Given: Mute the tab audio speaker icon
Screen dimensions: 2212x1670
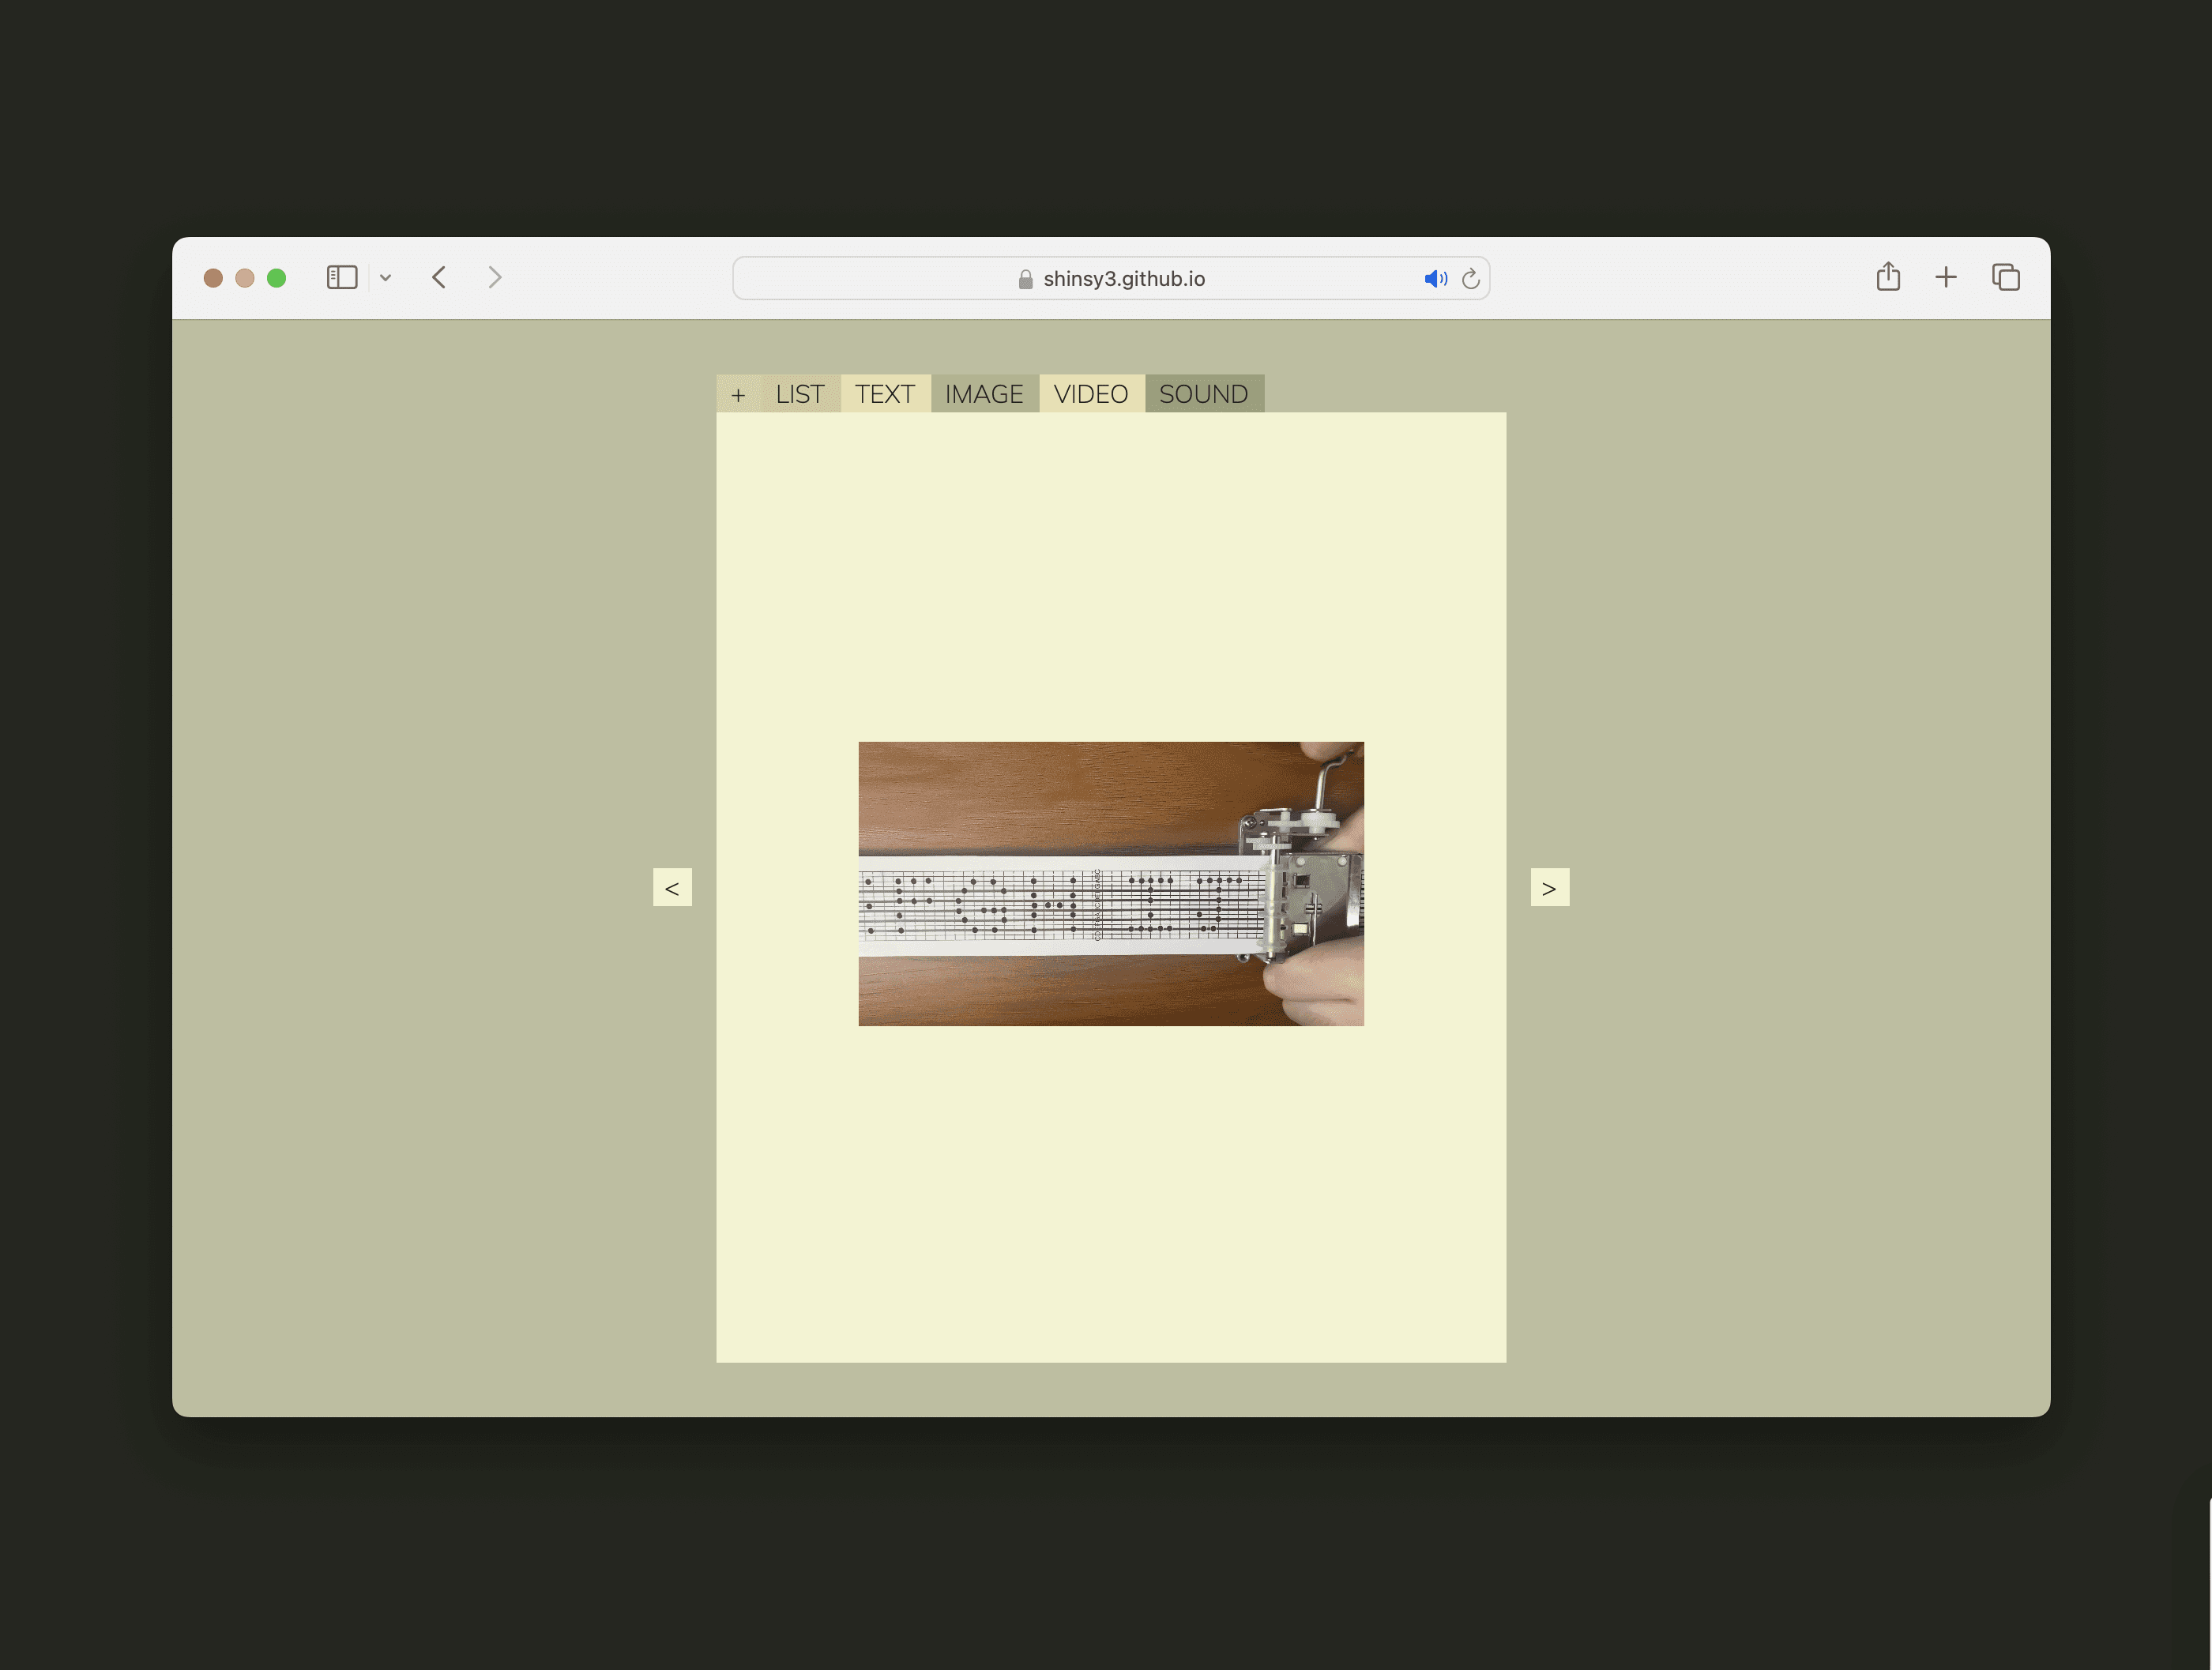Looking at the screenshot, I should pos(1435,279).
